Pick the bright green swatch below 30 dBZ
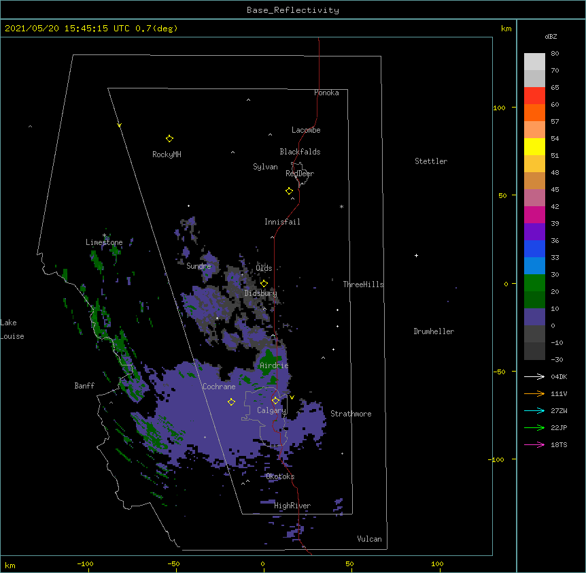 coord(534,283)
